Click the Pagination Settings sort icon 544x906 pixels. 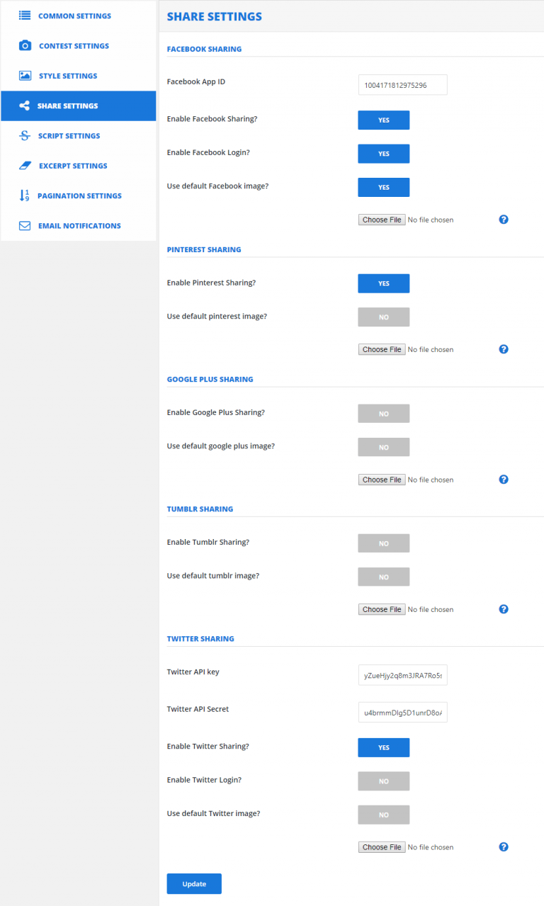pos(25,196)
